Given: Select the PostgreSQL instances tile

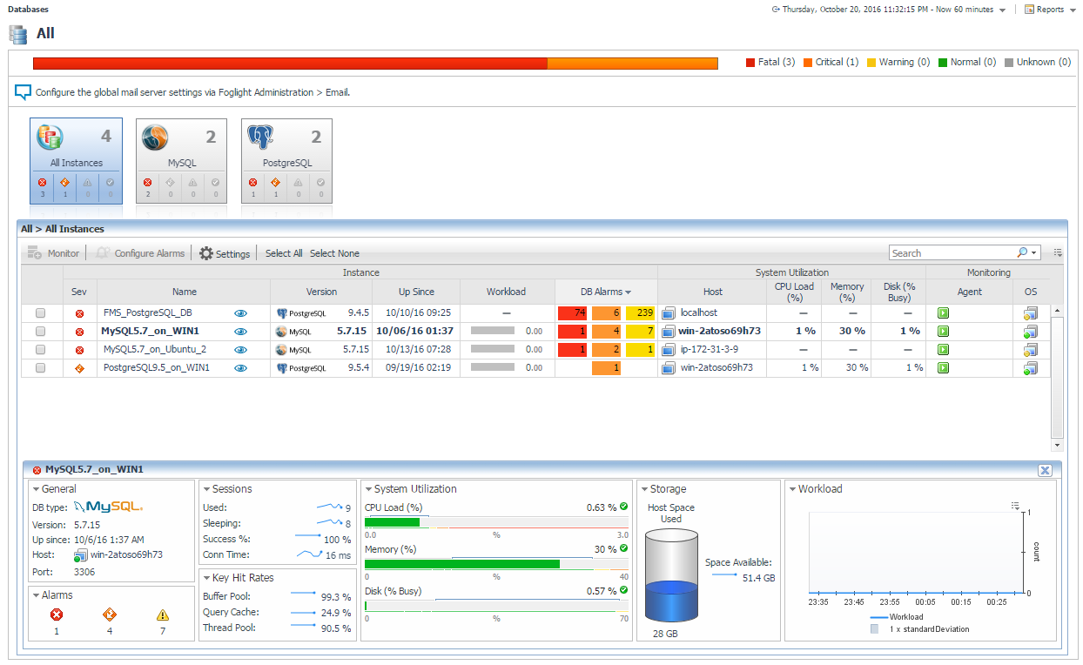Looking at the screenshot, I should [x=286, y=161].
